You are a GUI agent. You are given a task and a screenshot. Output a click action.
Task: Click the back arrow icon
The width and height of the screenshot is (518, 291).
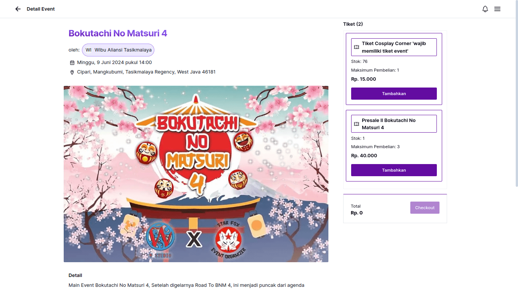click(x=18, y=9)
